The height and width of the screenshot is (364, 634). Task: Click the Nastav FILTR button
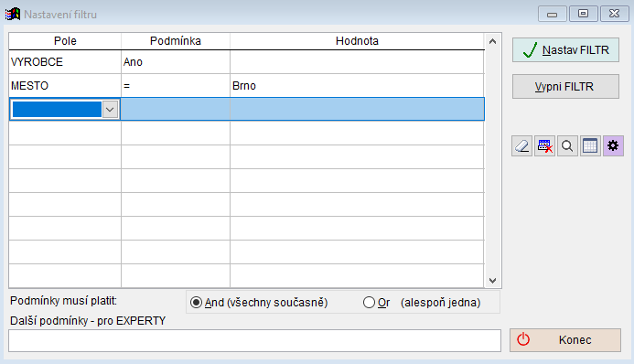(x=565, y=50)
